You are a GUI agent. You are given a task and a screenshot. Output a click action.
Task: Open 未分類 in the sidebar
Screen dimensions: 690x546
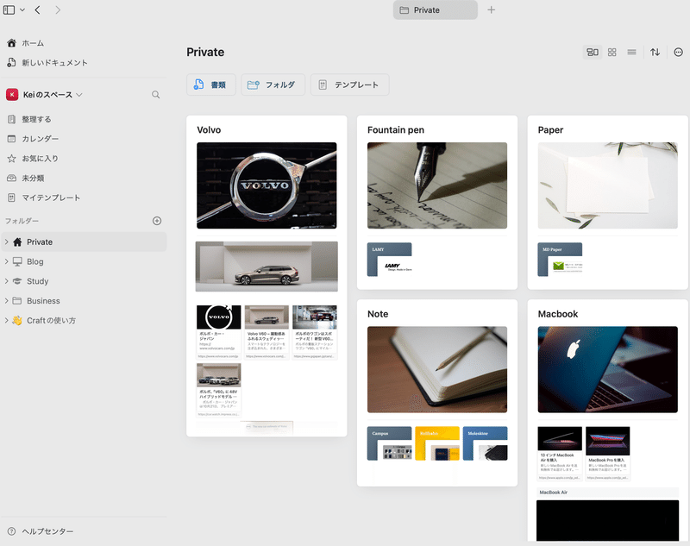33,178
